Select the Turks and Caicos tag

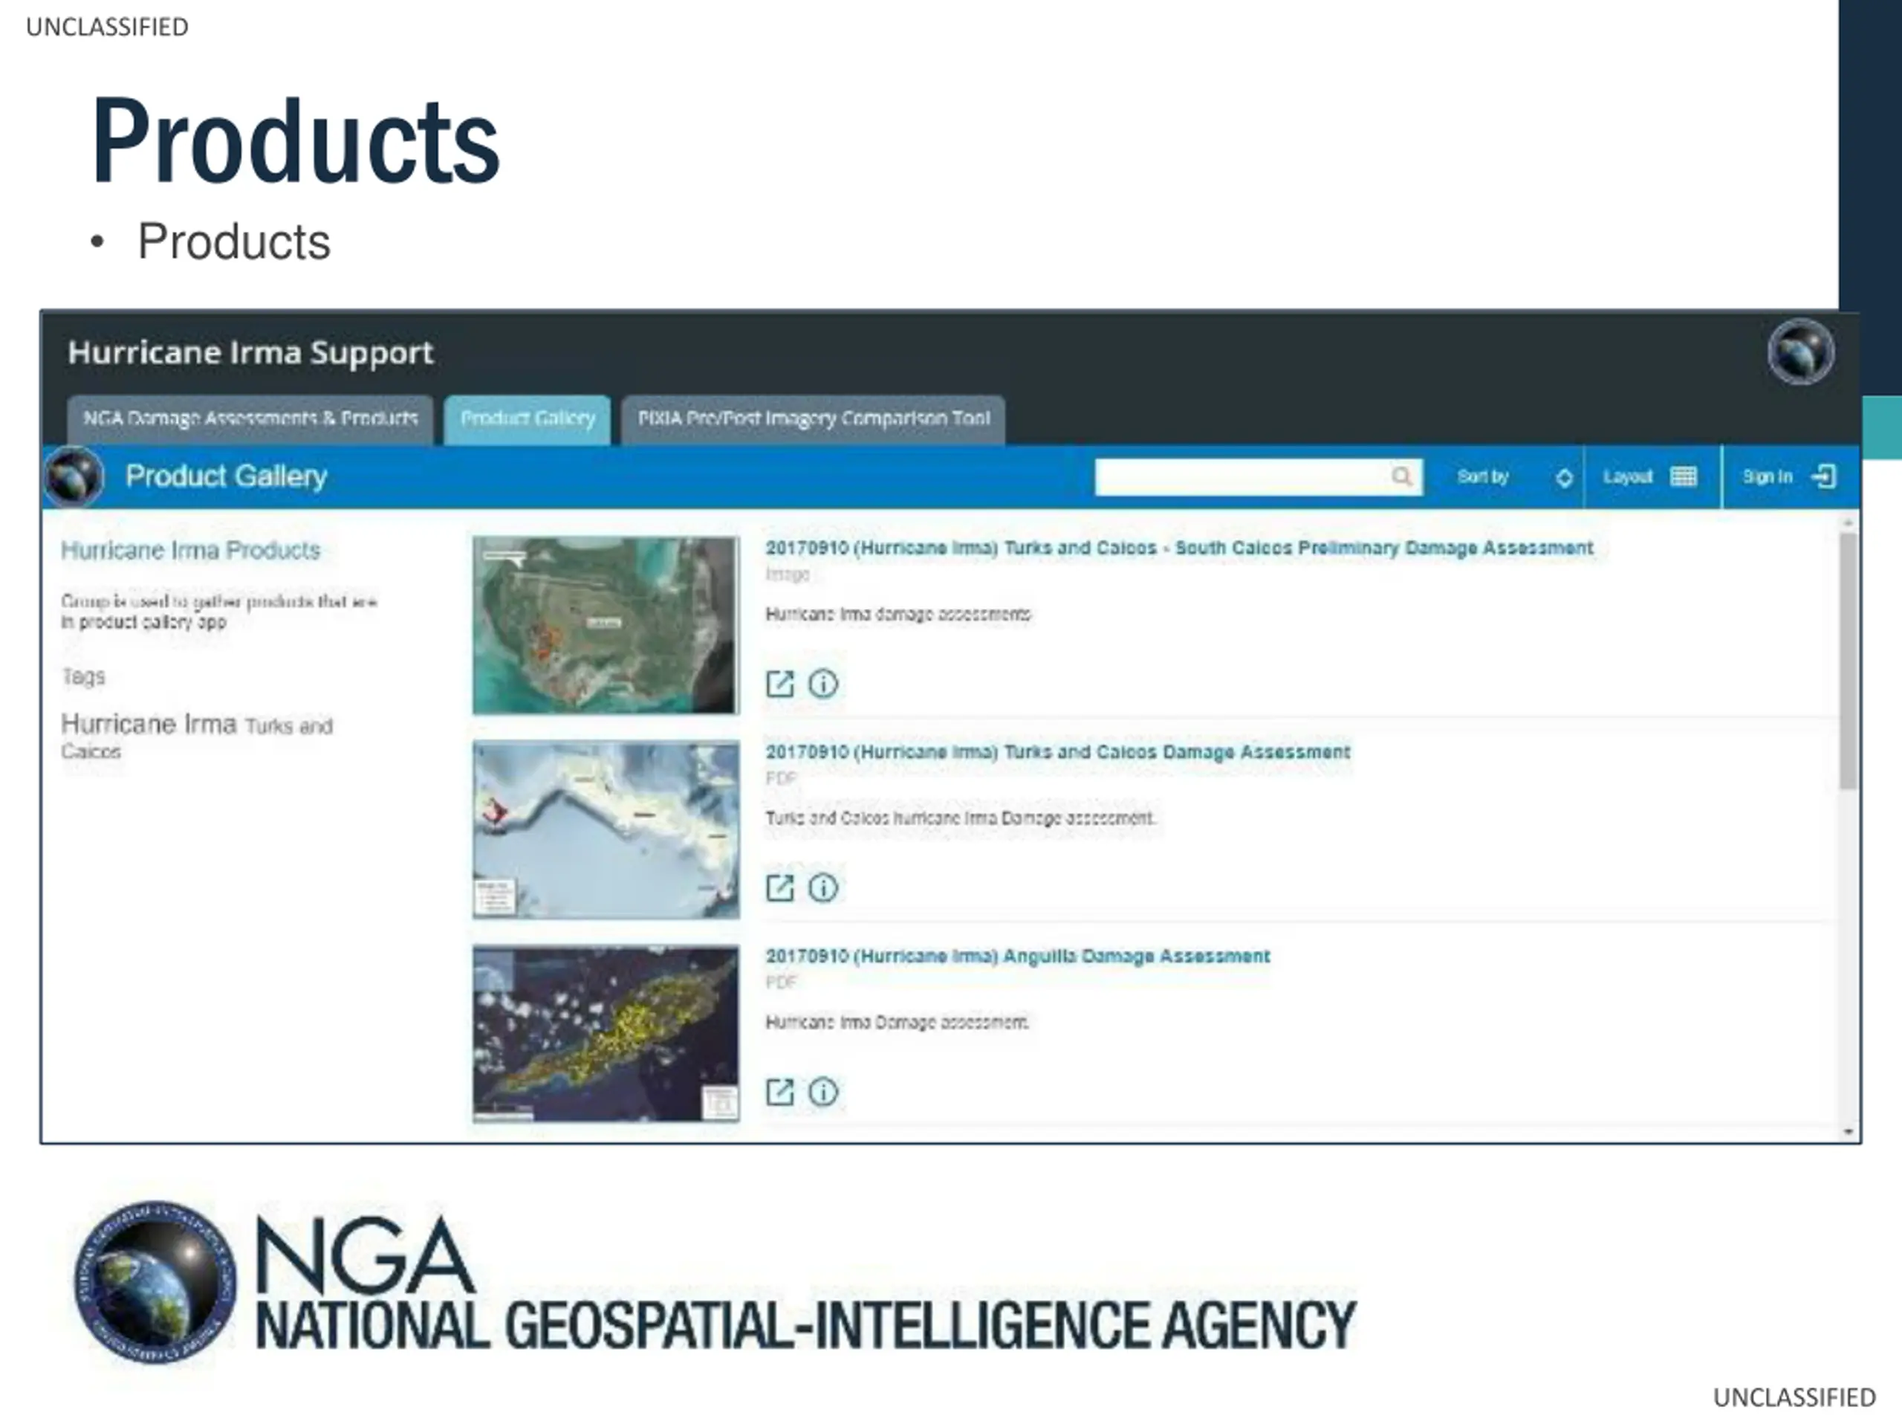[x=196, y=737]
